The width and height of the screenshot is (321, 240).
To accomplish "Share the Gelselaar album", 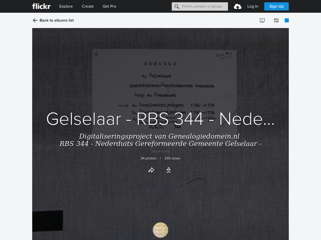I will [x=151, y=170].
